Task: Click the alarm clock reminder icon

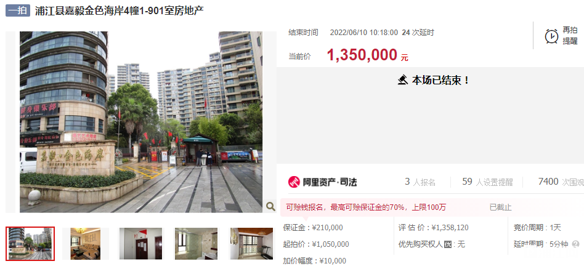Action: coord(551,36)
